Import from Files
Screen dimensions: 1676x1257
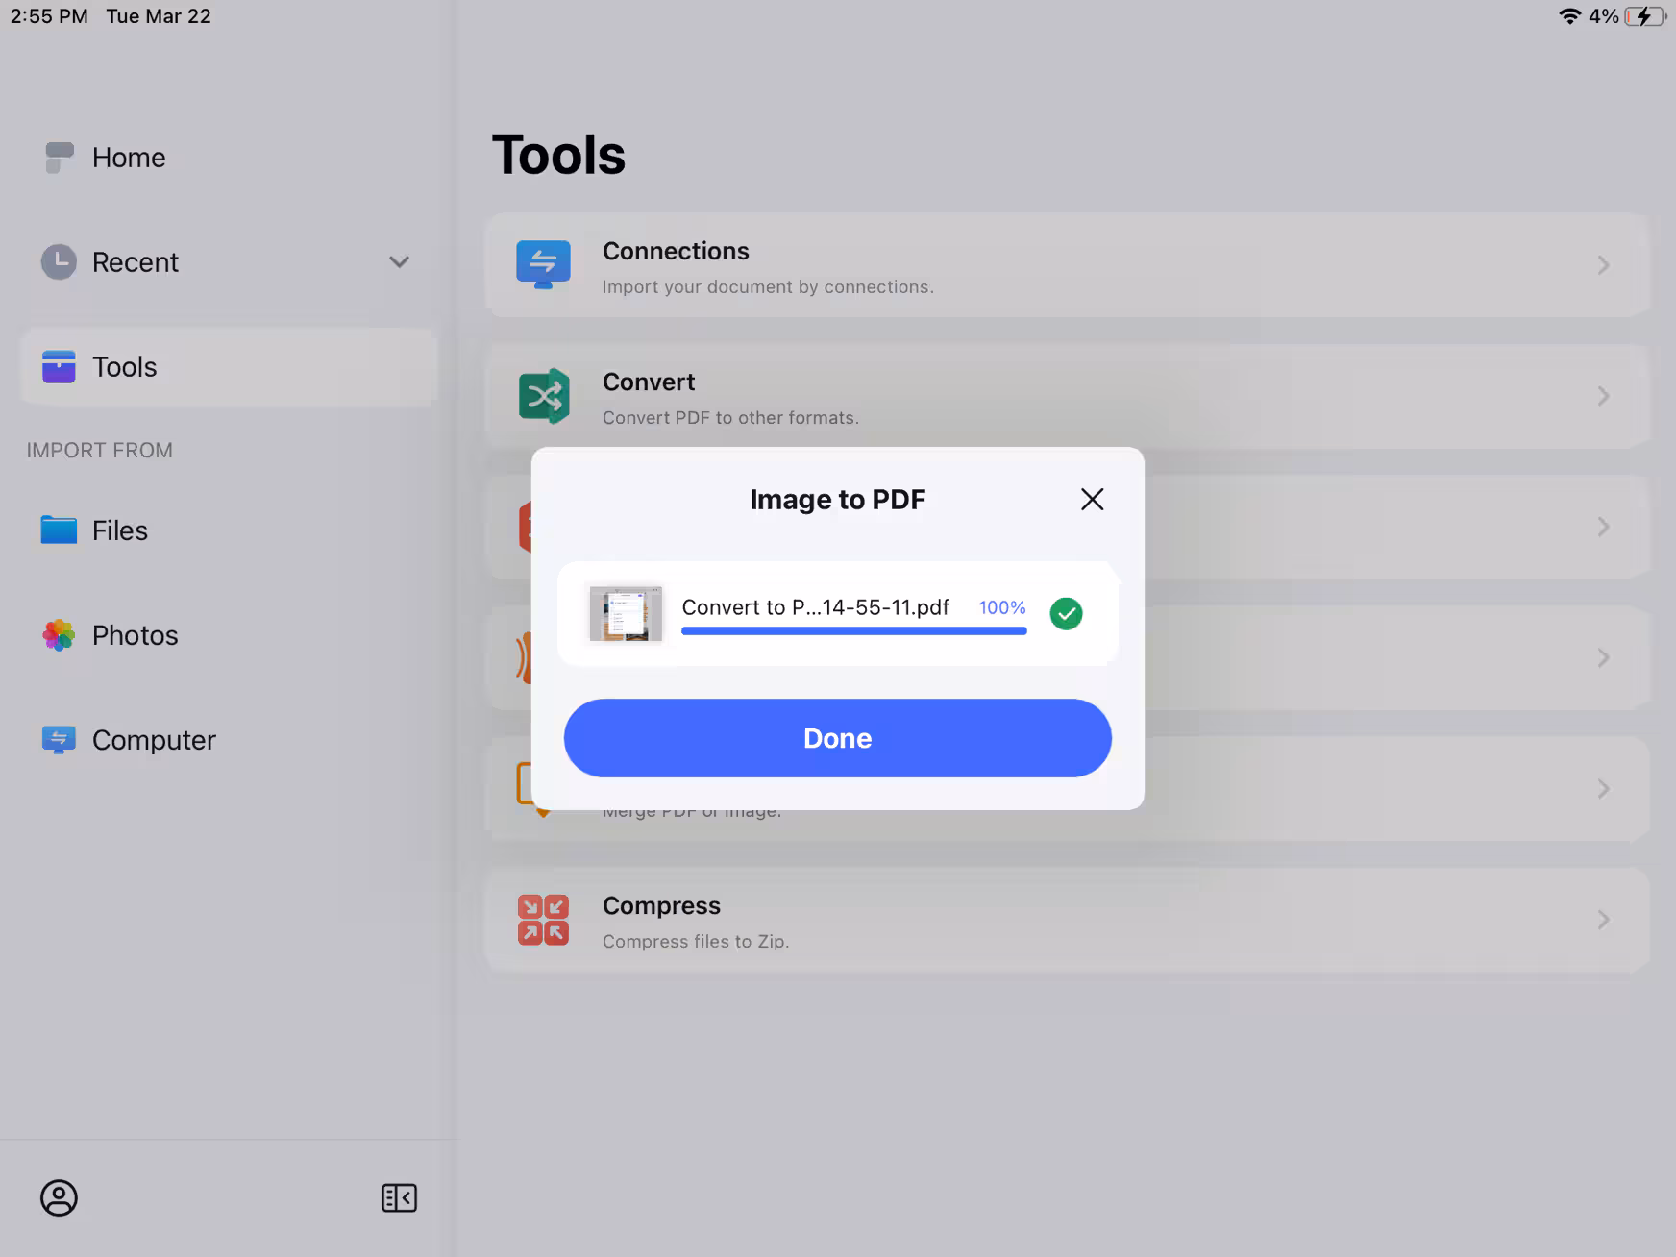(228, 530)
